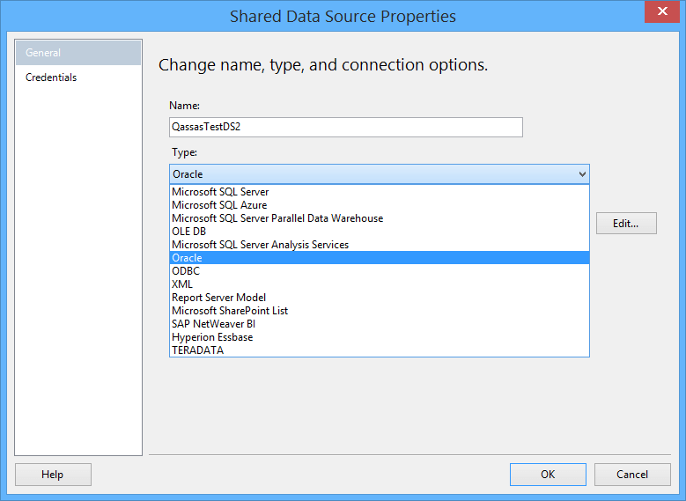Choose TERADATA data source type

pyautogui.click(x=198, y=350)
